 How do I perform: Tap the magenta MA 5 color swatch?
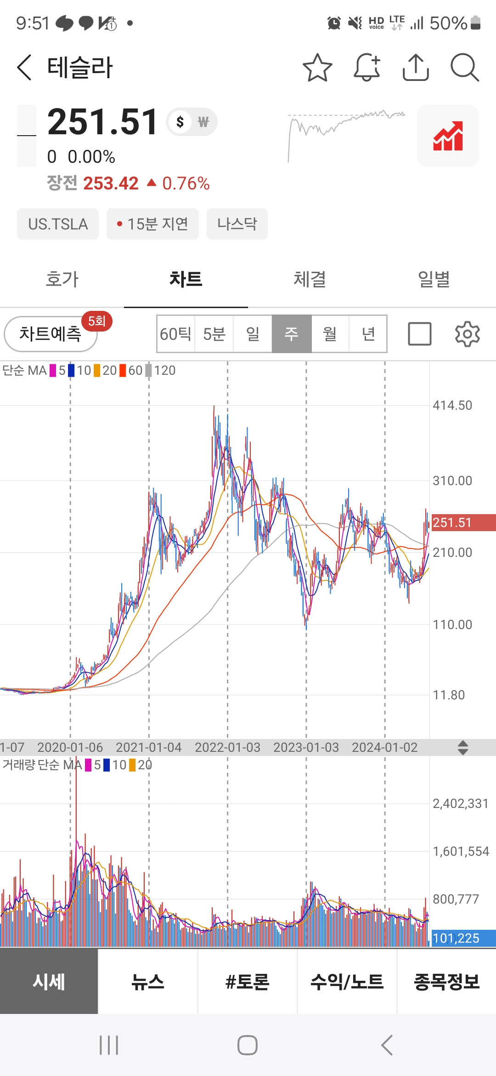coord(53,371)
